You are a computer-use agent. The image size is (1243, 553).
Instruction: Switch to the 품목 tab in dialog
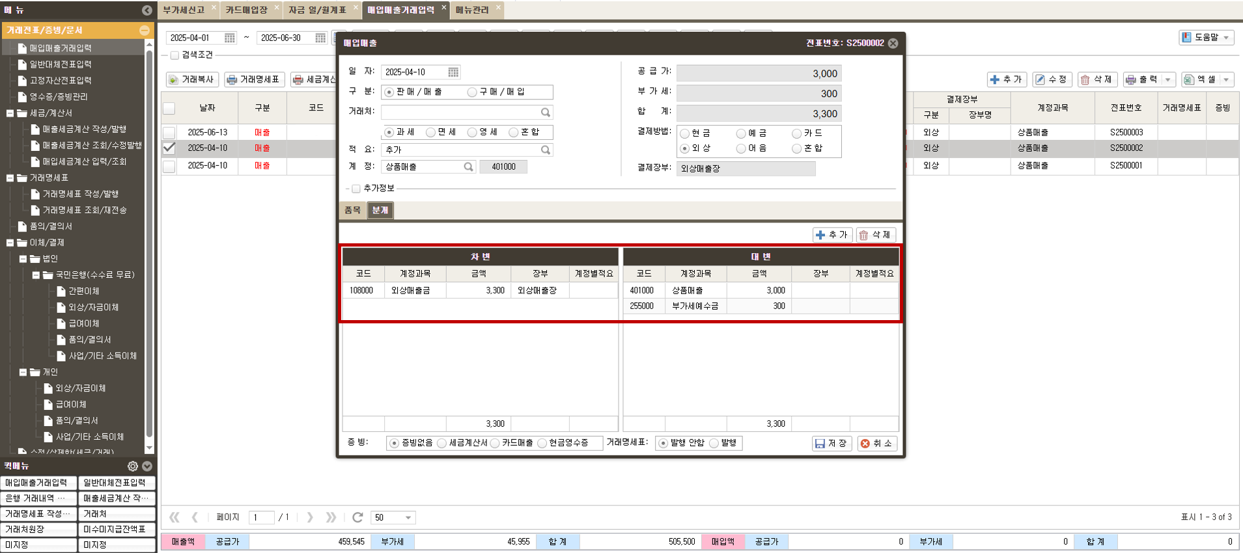pyautogui.click(x=352, y=210)
